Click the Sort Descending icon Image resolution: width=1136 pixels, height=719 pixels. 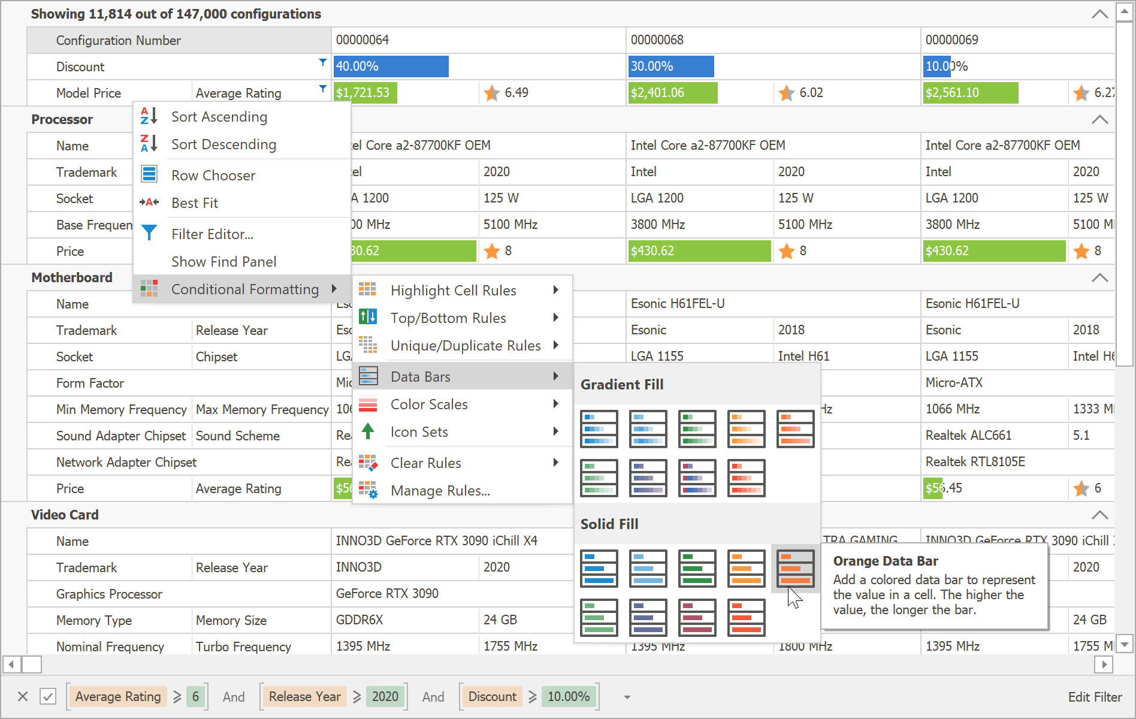pyautogui.click(x=149, y=144)
